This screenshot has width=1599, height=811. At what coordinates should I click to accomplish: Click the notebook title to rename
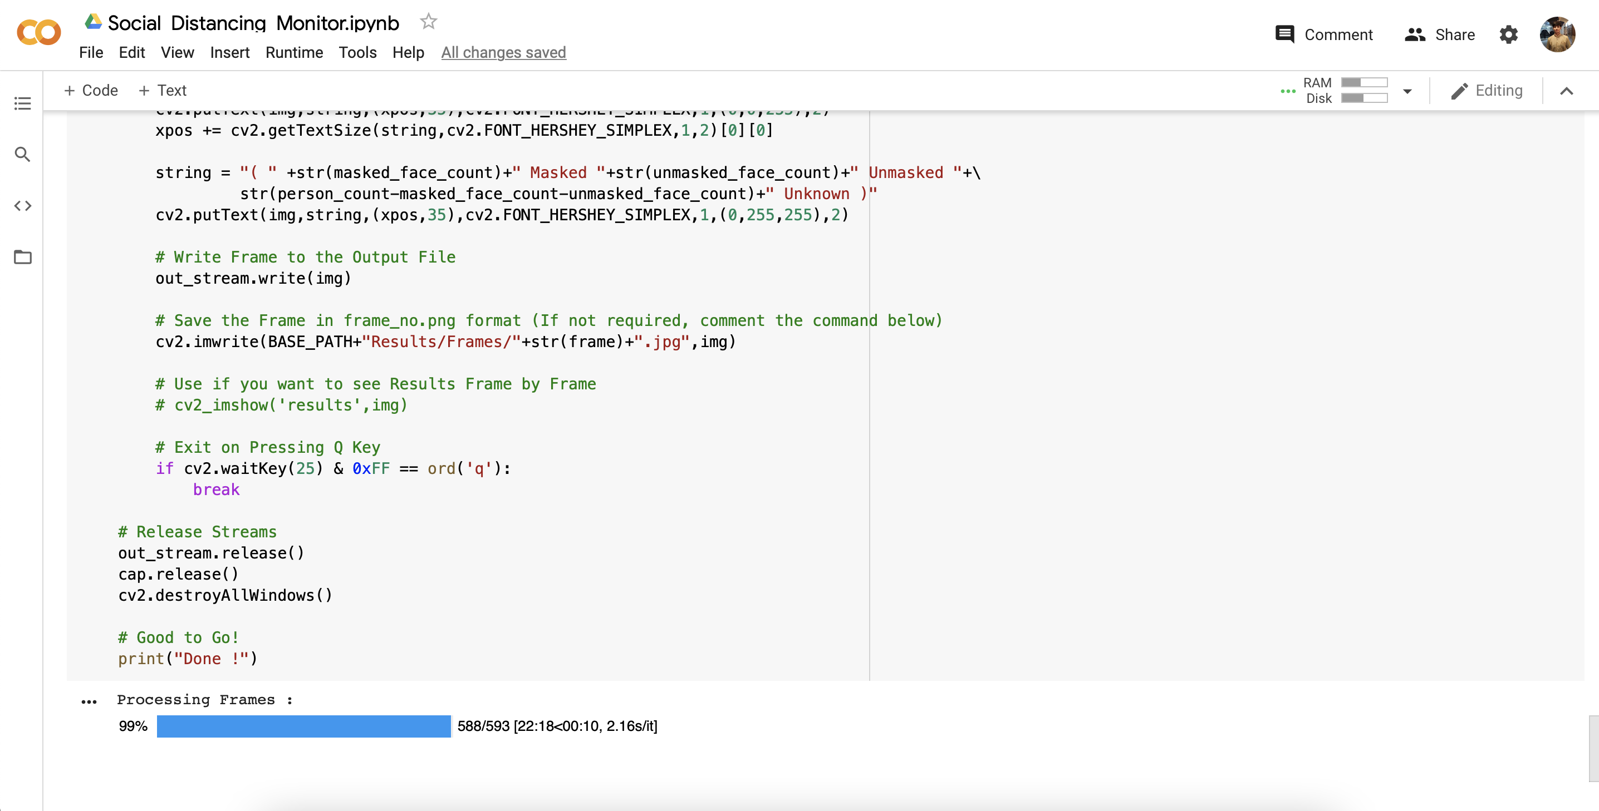click(x=253, y=23)
